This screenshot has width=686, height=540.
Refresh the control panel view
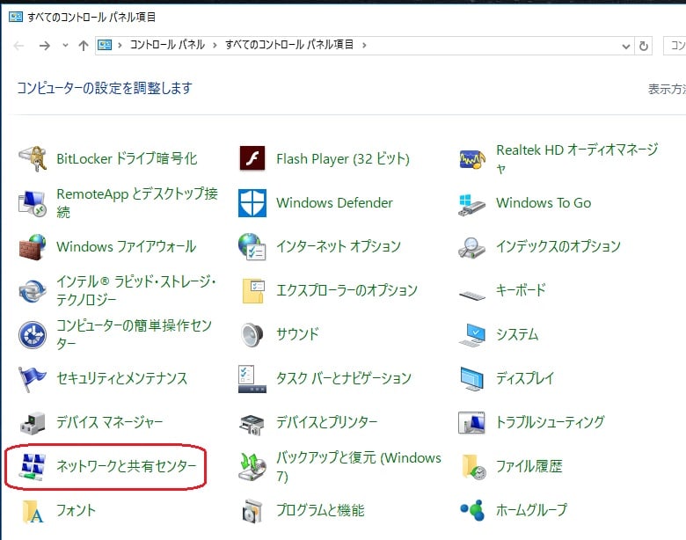tap(643, 46)
